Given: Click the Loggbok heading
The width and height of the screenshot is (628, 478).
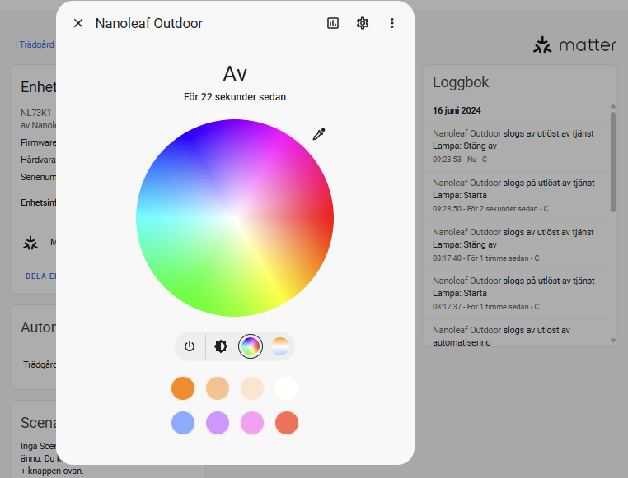Looking at the screenshot, I should [x=461, y=82].
